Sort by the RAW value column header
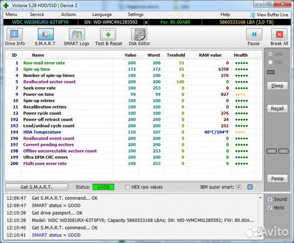 (210, 55)
